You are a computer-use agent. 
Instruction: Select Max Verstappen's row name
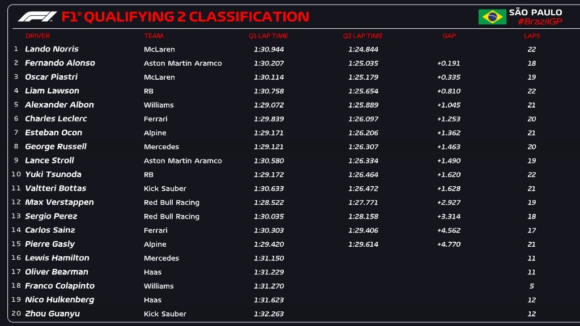(x=59, y=202)
